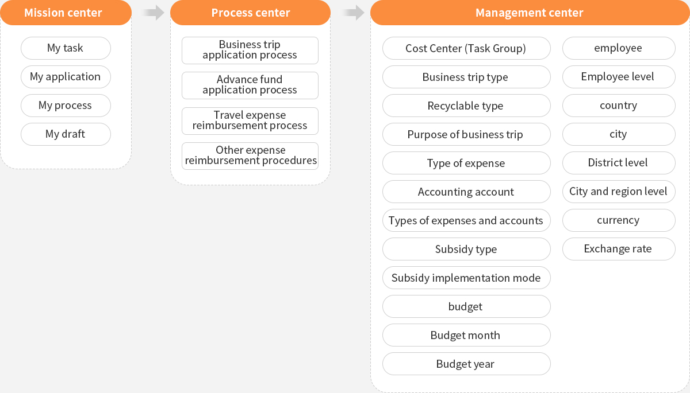
Task: Select the Employee level item
Action: pos(619,77)
